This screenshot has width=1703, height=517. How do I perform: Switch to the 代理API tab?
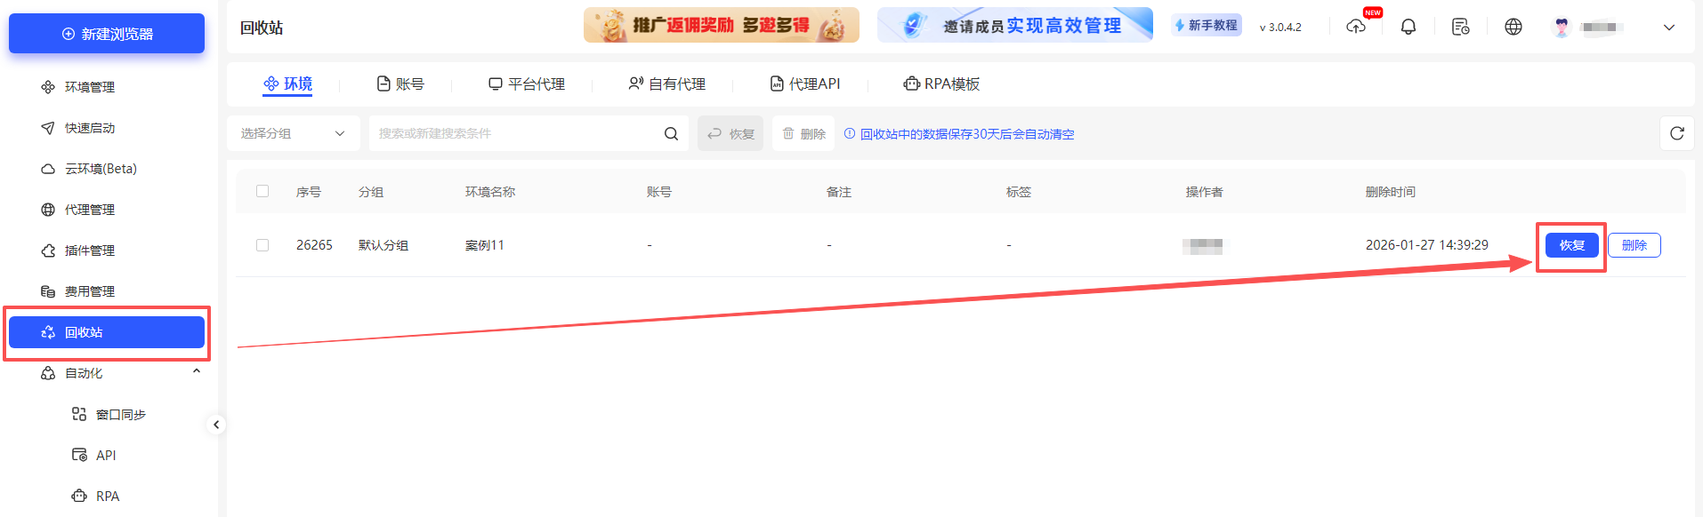point(805,84)
